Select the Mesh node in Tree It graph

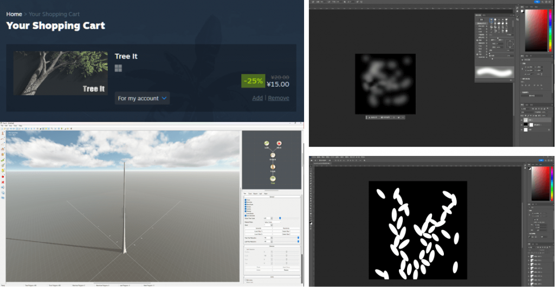tap(279, 143)
